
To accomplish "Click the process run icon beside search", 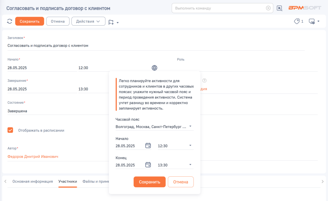I will (280, 8).
